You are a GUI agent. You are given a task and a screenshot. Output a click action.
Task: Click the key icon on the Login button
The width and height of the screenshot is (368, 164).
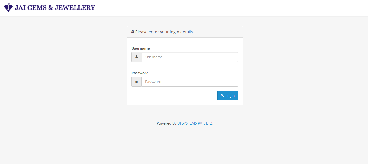pyautogui.click(x=223, y=96)
